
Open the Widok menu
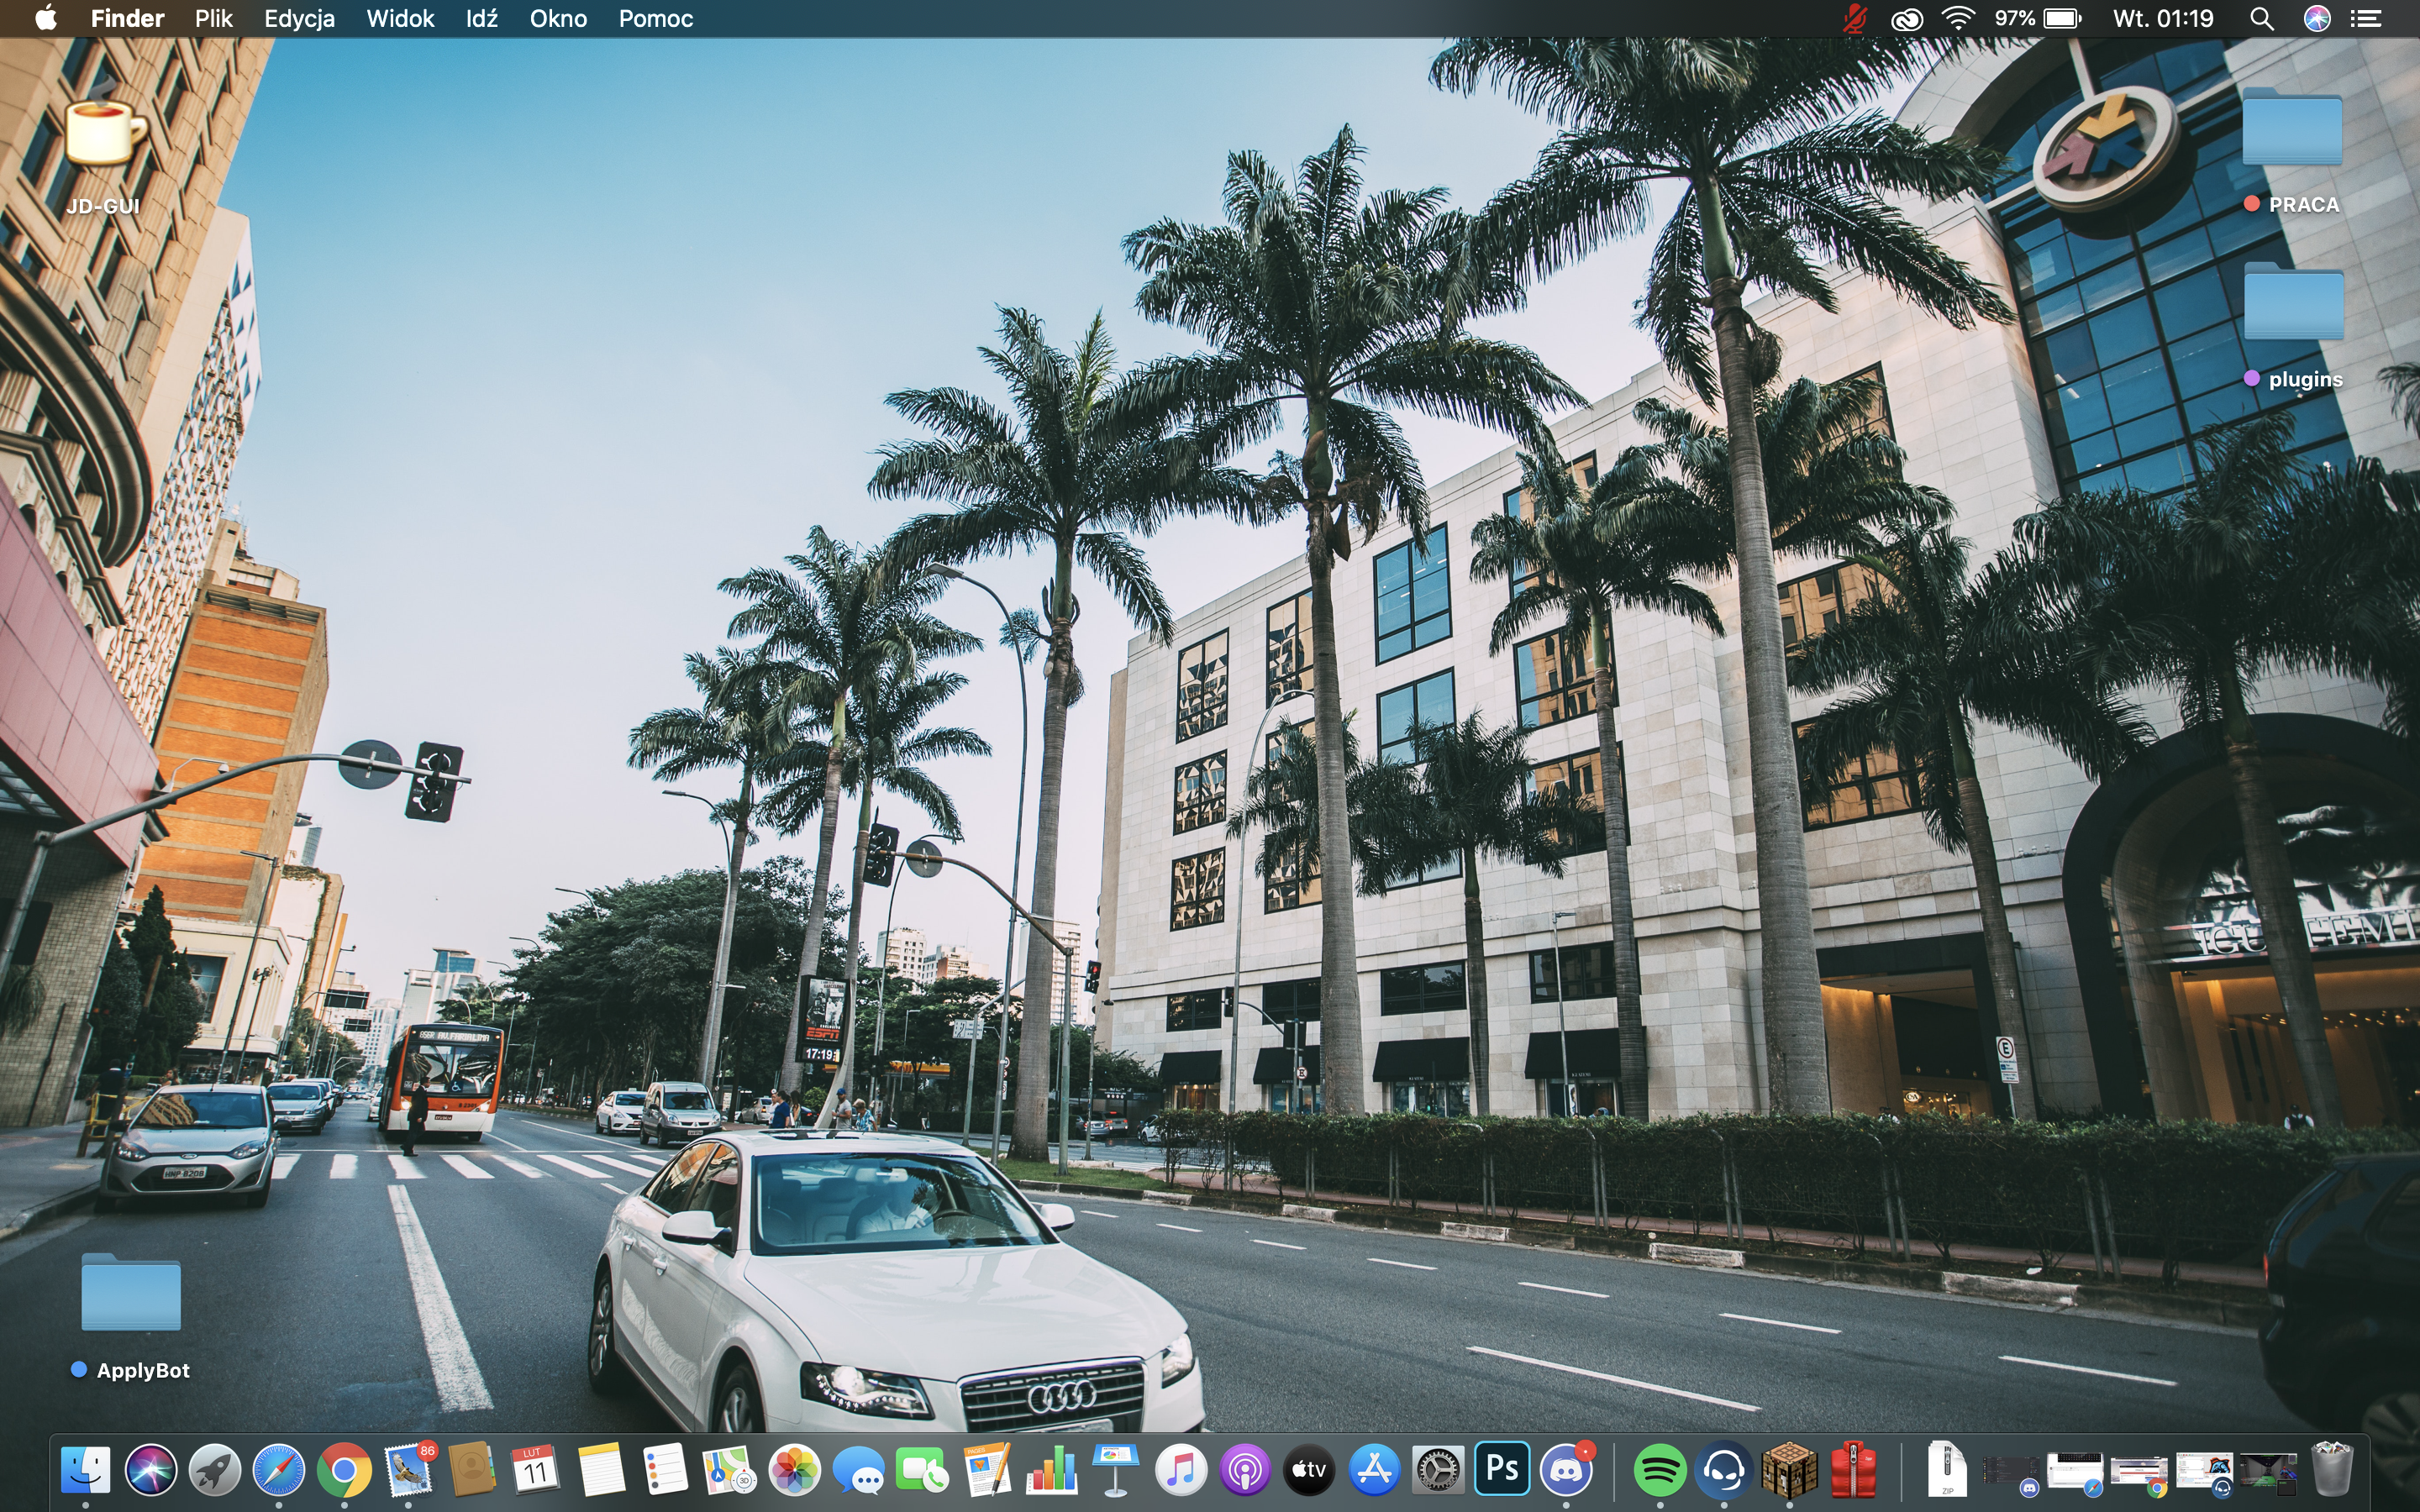click(400, 18)
